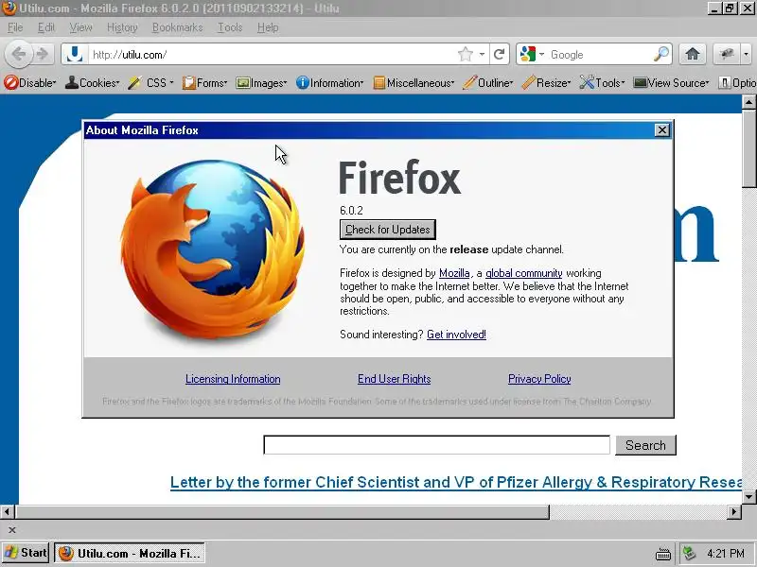Screen dimensions: 757x567
Task: Open the View Source toolbar menu
Action: coord(672,83)
